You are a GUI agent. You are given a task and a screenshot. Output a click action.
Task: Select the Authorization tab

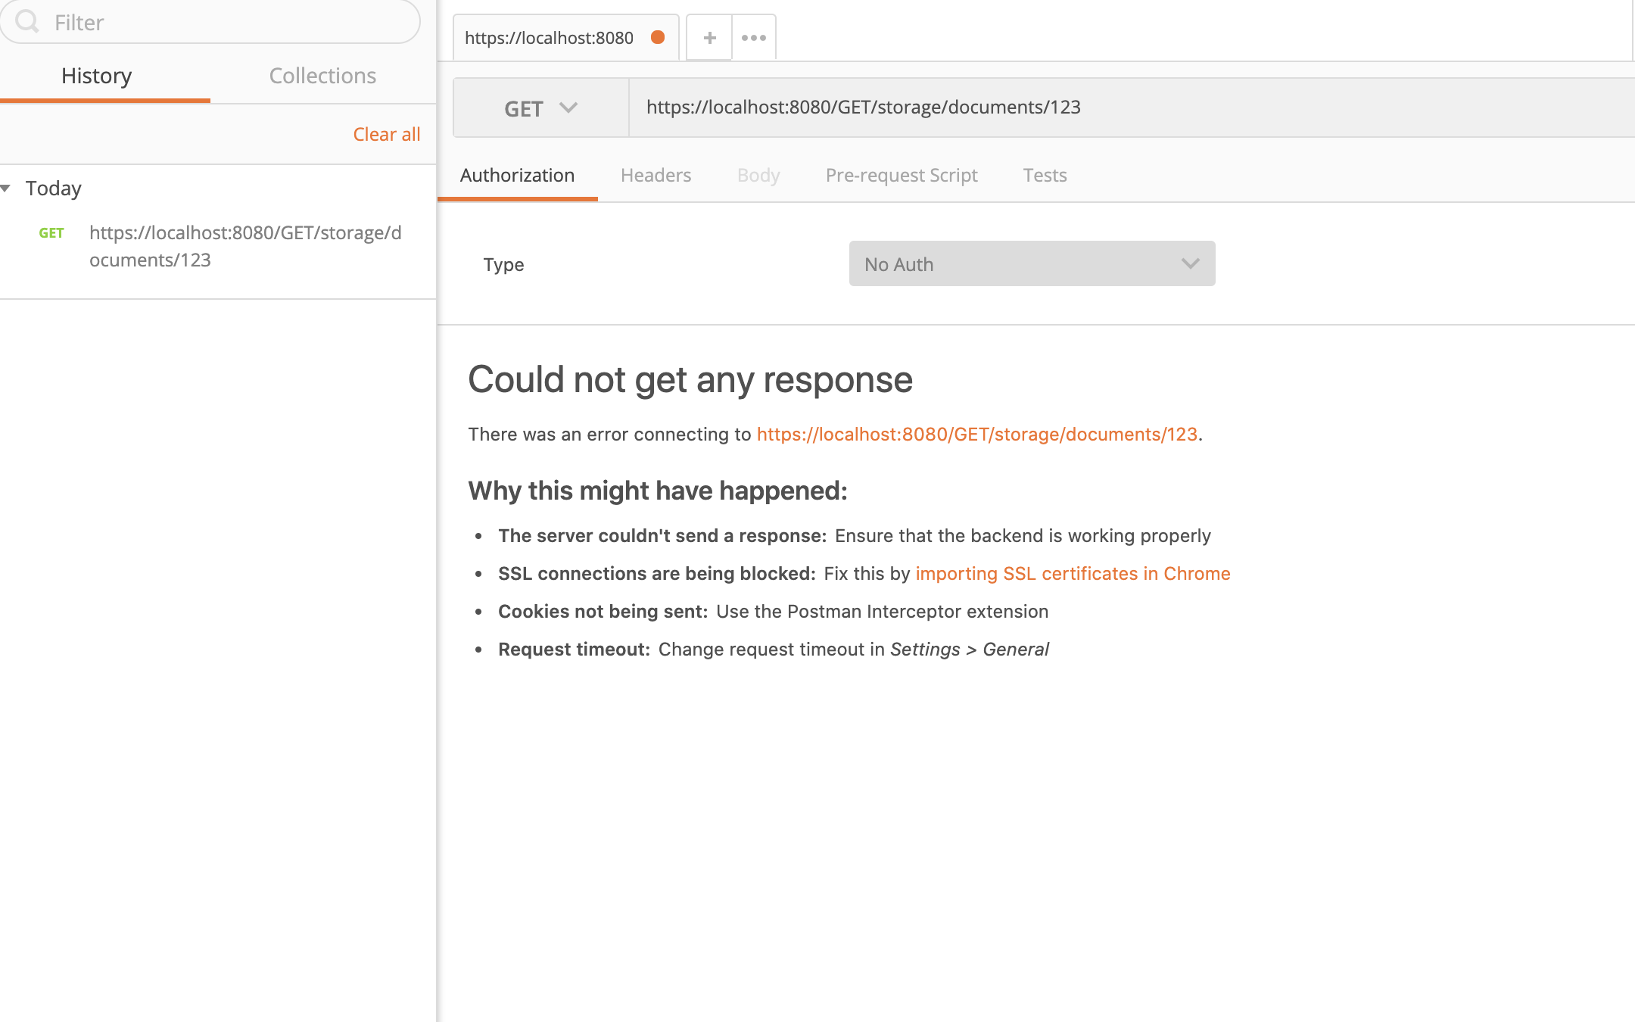(x=517, y=176)
